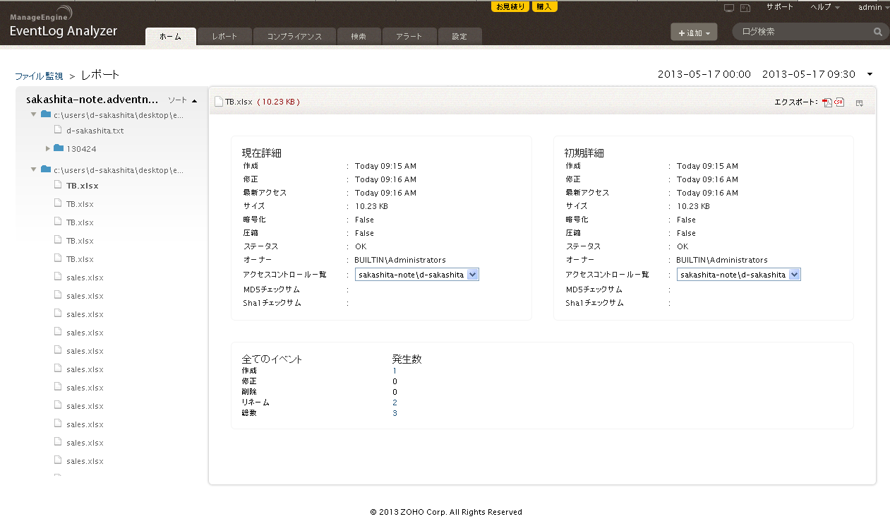Click the blue 130424 folder icon
The width and height of the screenshot is (890, 531).
[59, 148]
